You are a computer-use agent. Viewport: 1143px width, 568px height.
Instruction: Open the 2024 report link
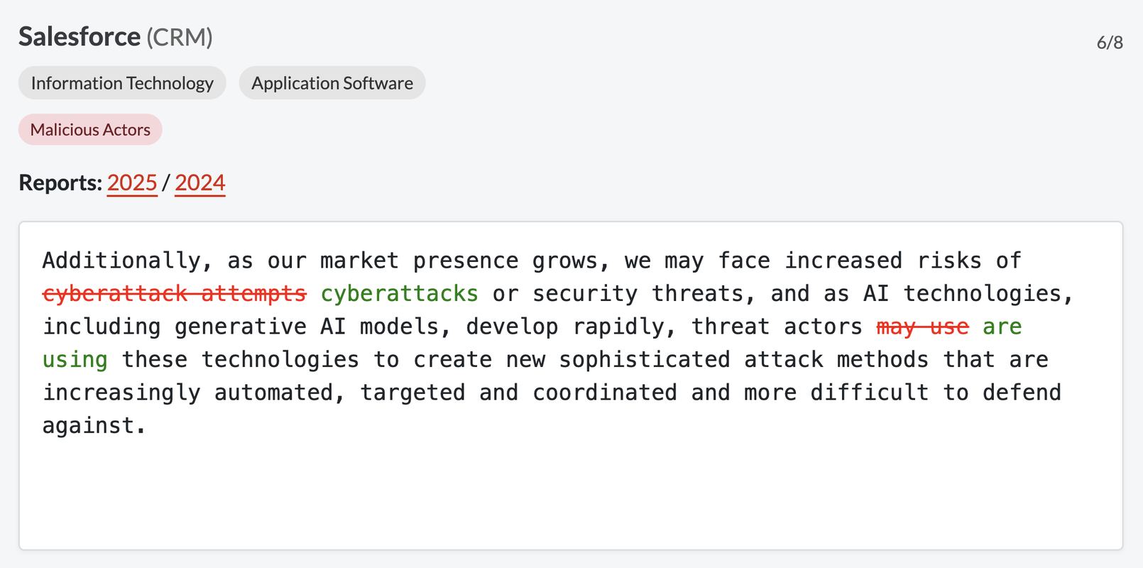coord(199,183)
